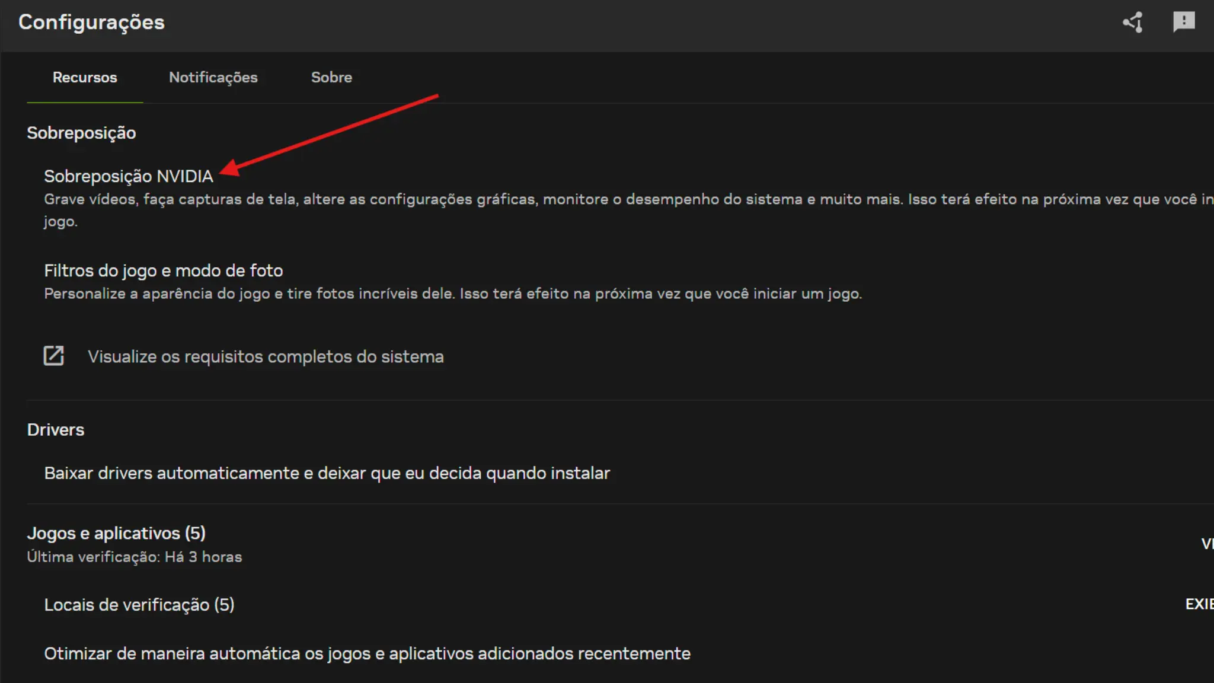This screenshot has width=1214, height=683.
Task: Click the Última verificação status text
Action: pos(134,557)
